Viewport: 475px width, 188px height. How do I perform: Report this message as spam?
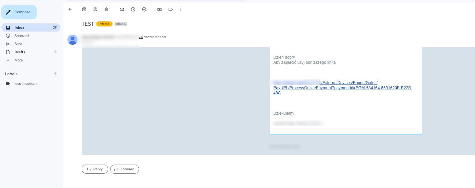(95, 10)
